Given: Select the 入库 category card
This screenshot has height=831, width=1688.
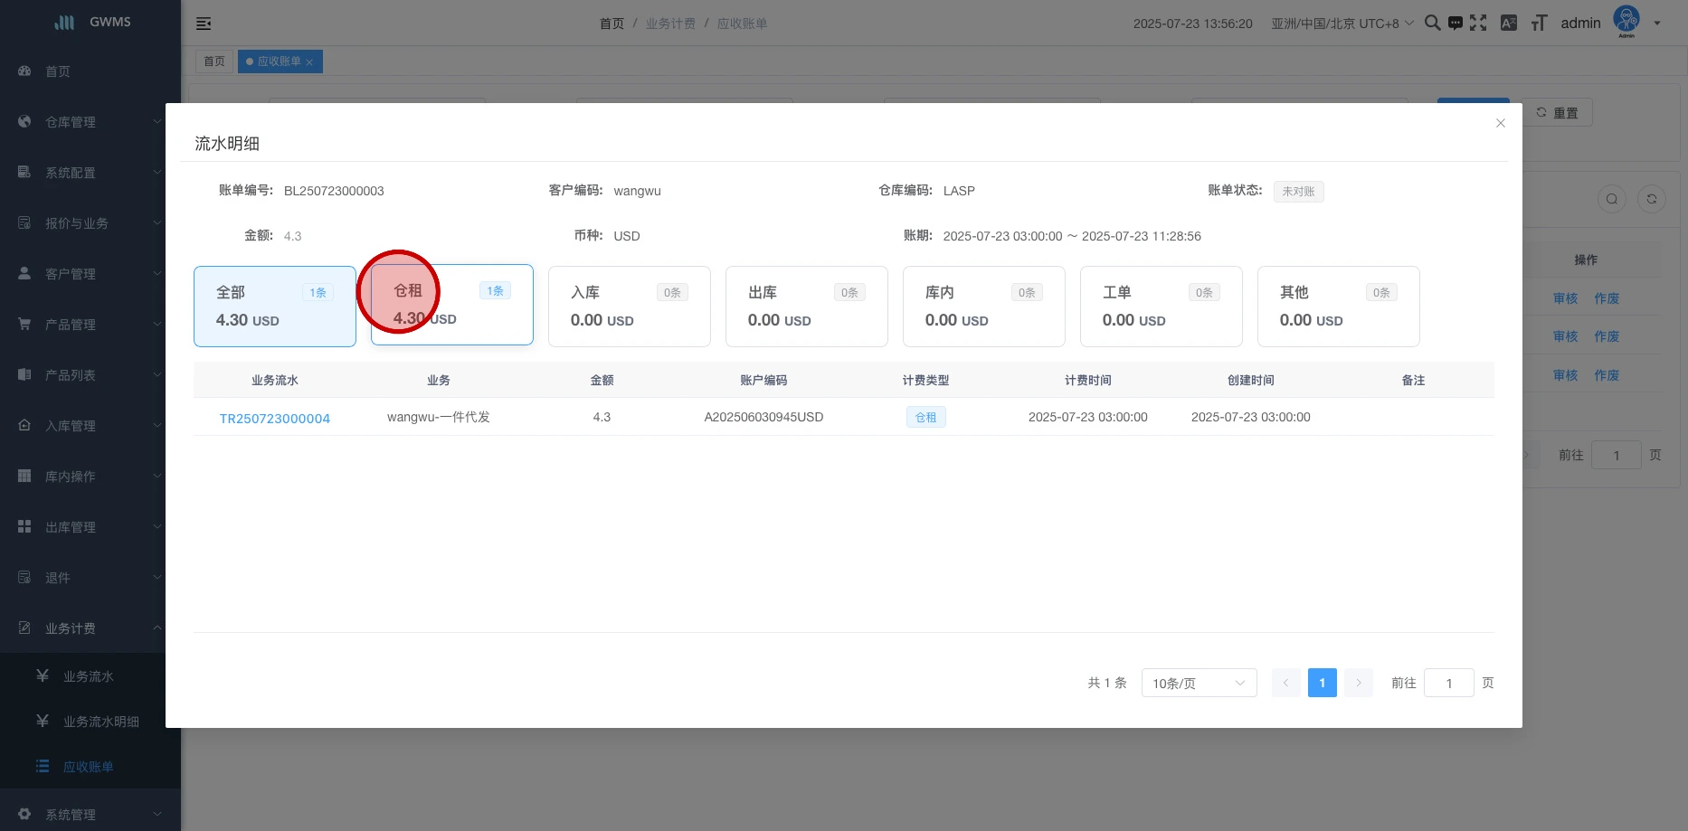Looking at the screenshot, I should click(629, 307).
